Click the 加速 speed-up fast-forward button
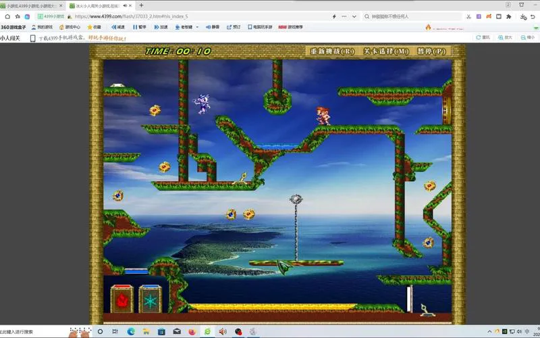 tap(161, 27)
